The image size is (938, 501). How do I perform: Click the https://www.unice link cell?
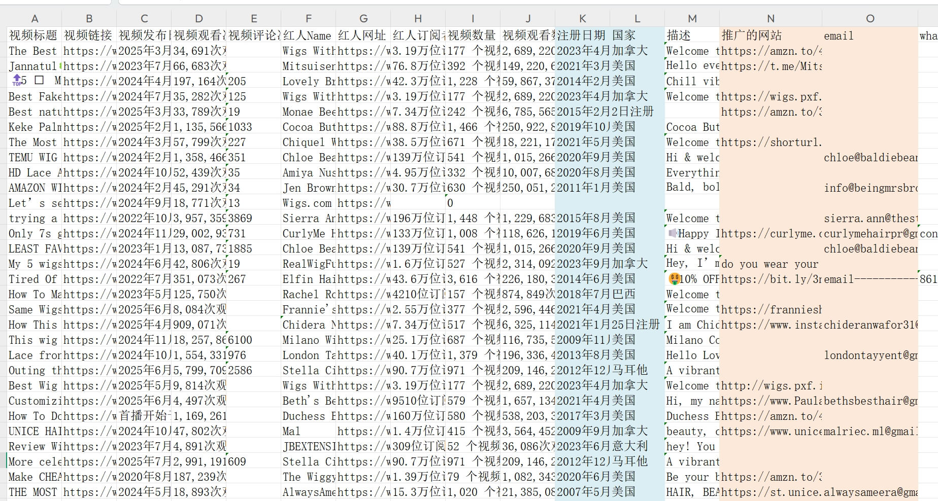tap(770, 431)
